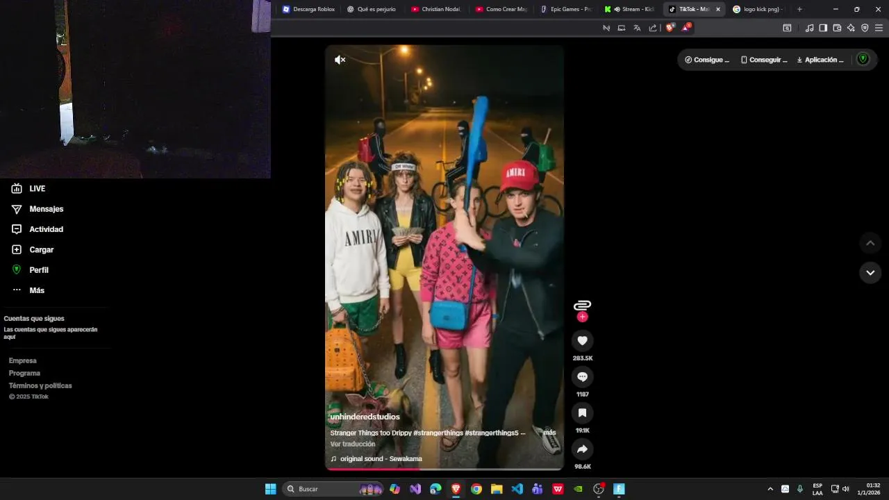Switch to the Como Crear Map tab
889x500 pixels.
pyautogui.click(x=501, y=9)
